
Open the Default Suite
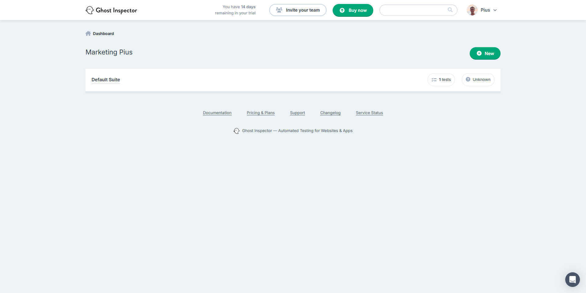[106, 80]
